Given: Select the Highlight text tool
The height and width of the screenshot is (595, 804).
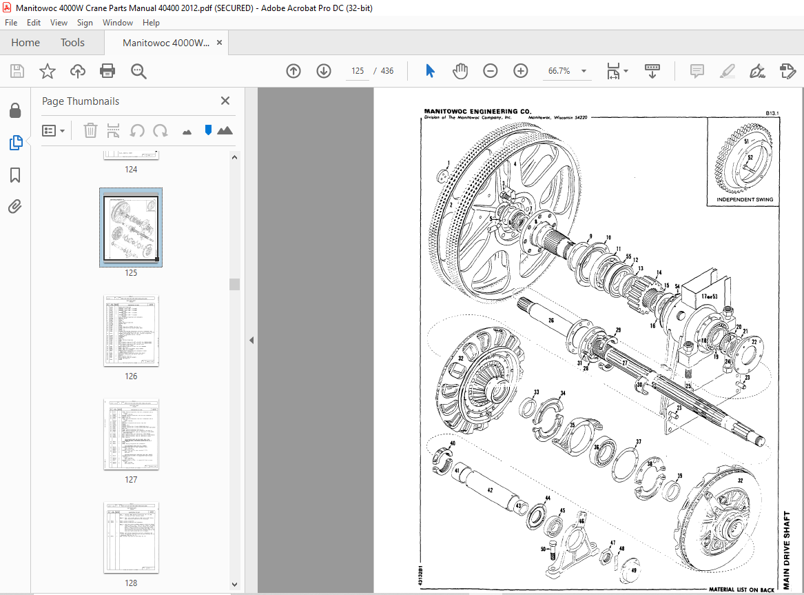Looking at the screenshot, I should (x=727, y=71).
